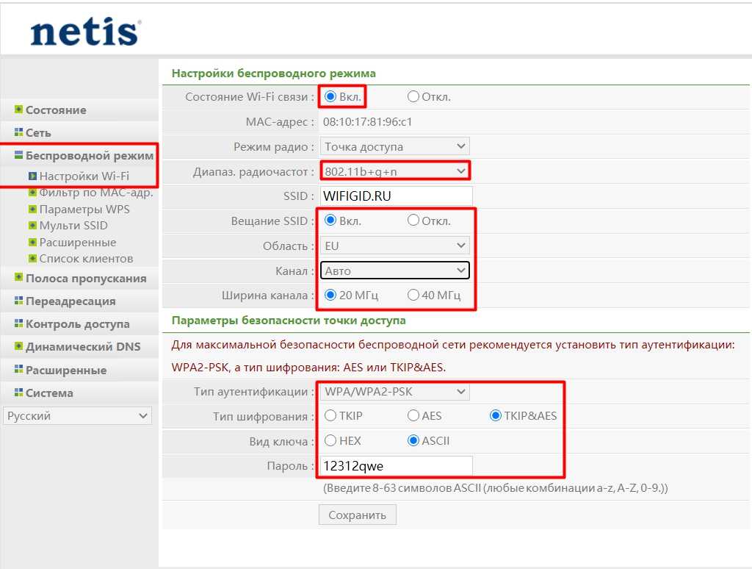752x569 pixels.
Task: Disable Wi-Fi with the Откл. radio button
Action: (x=413, y=96)
